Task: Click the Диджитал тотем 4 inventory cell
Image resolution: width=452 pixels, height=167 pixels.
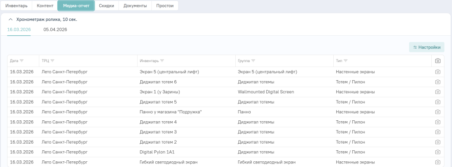Action: pos(158,122)
